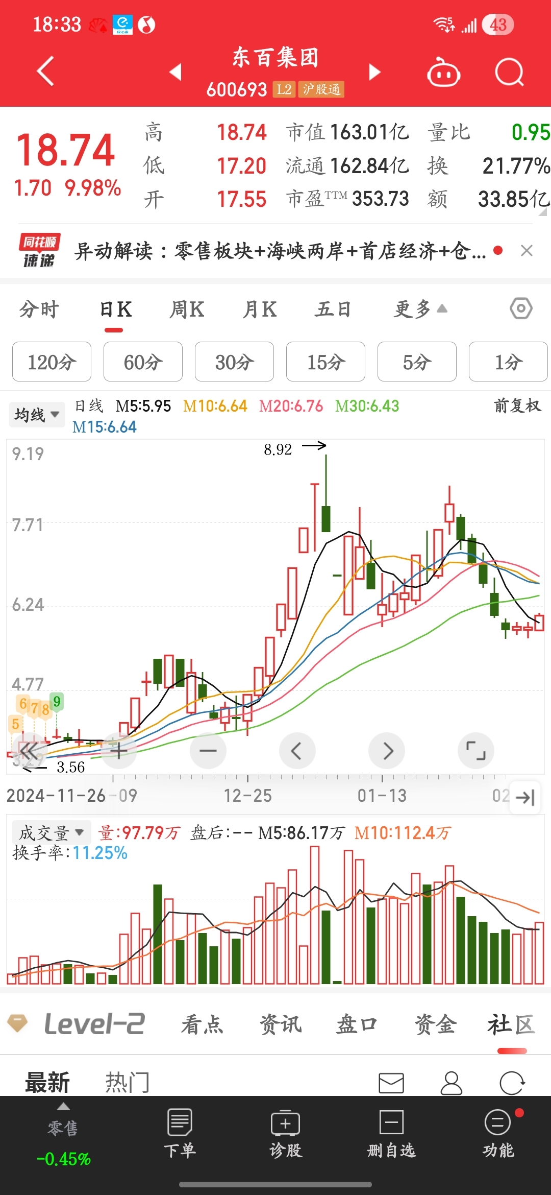551x1195 pixels.
Task: Zoom out chart with minus button
Action: click(208, 751)
